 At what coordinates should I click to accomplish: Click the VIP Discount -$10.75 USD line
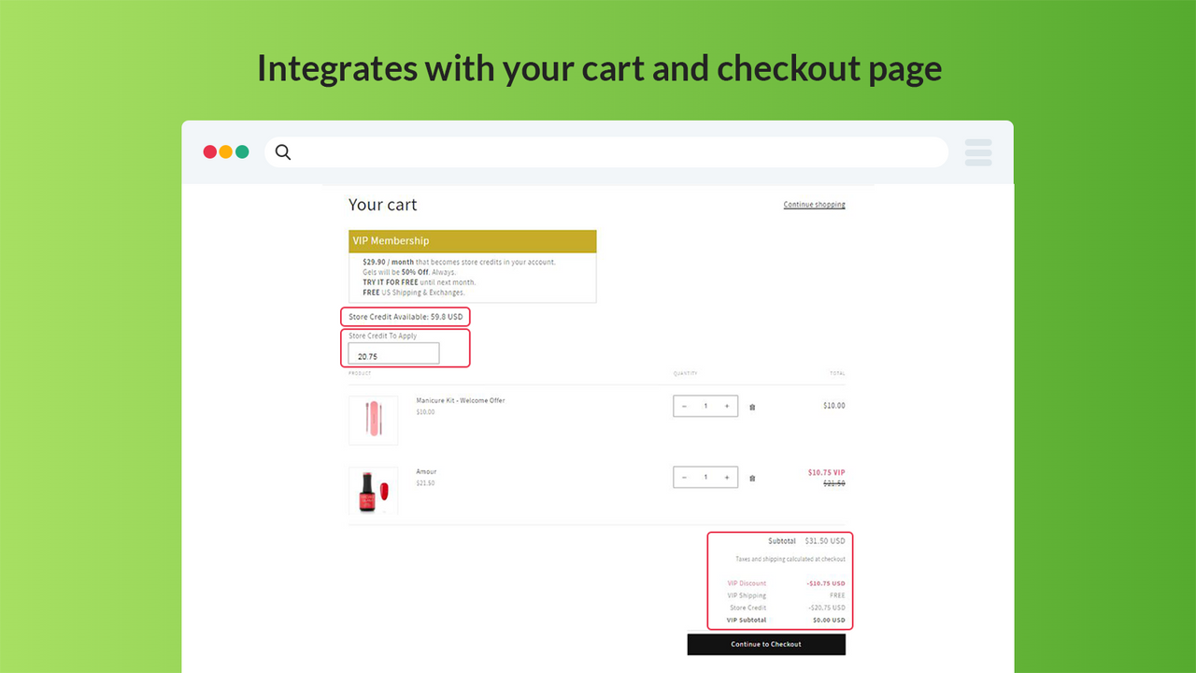click(786, 583)
